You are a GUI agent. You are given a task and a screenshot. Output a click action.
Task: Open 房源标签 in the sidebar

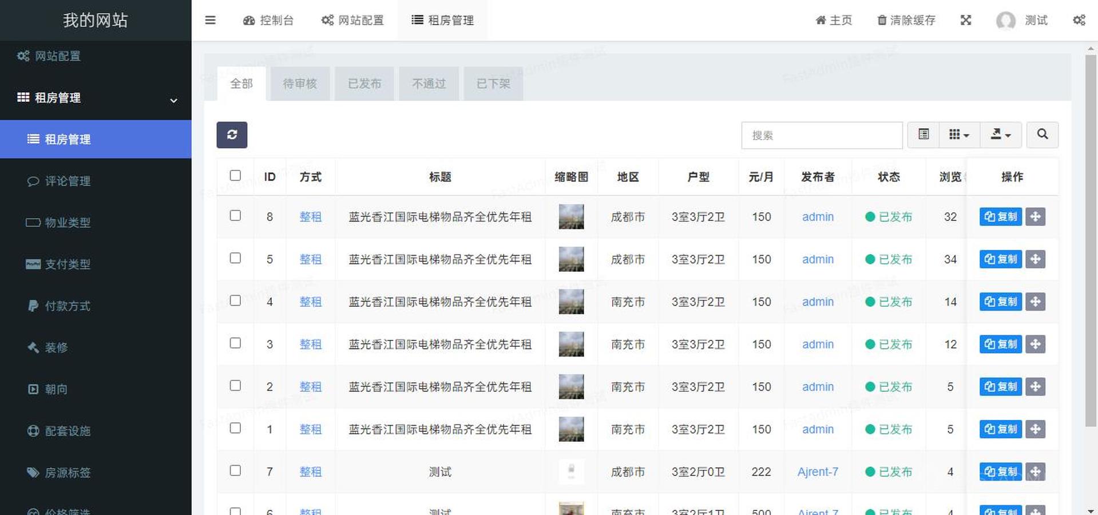(x=96, y=473)
